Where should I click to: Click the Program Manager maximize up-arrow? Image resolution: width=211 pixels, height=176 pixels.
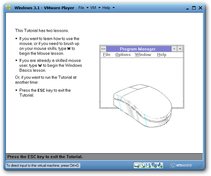coord(180,49)
